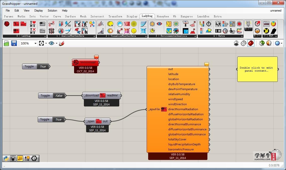Viewport: 286px width, 170px height.
Task: Open file with the green folder icon
Action: [x=6, y=43]
